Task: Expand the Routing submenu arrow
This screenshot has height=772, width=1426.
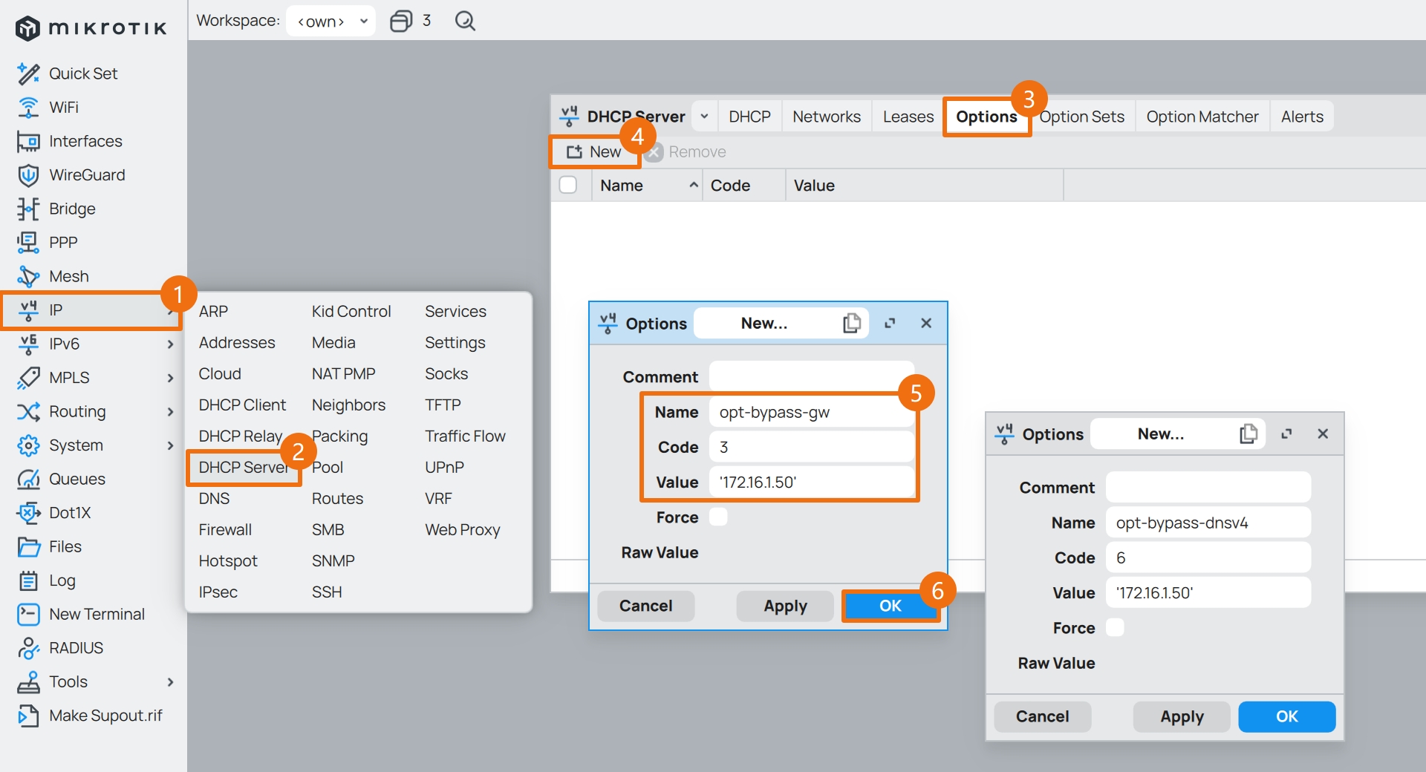Action: point(170,411)
